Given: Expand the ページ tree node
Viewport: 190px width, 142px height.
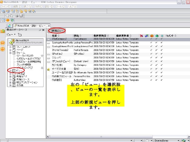Looking at the screenshot, I should coord(10,50).
